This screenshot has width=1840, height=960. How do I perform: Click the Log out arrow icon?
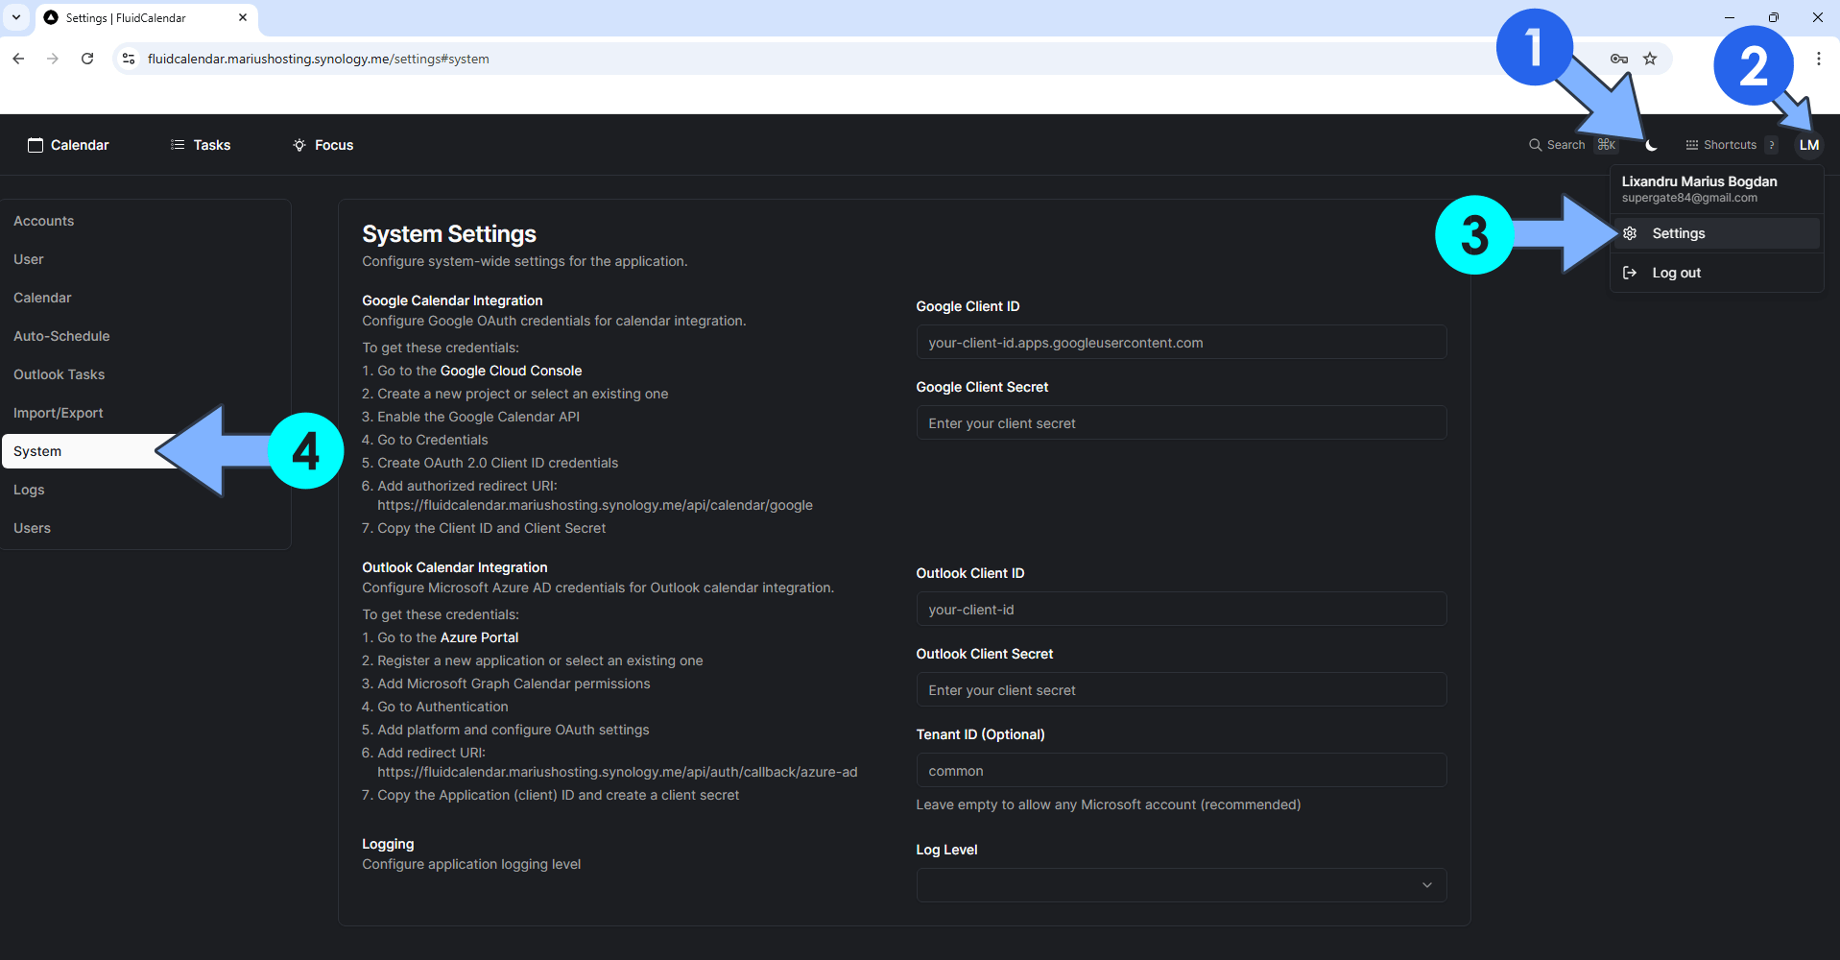pyautogui.click(x=1630, y=273)
